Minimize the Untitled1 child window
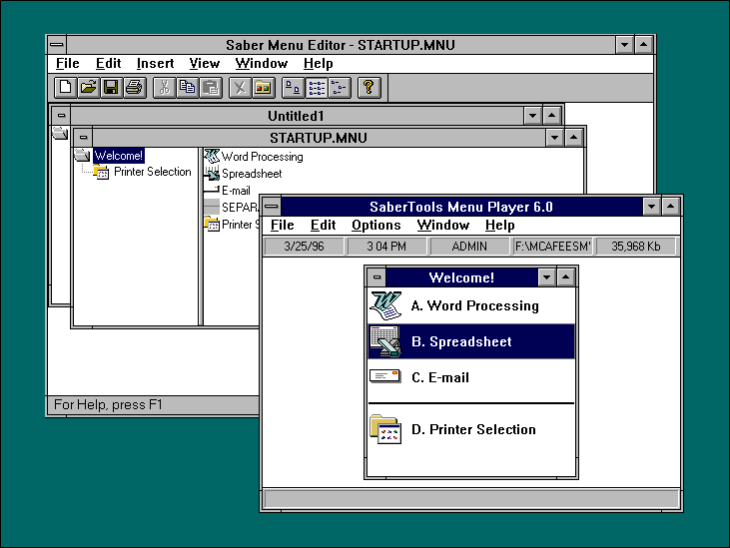Screen dimensions: 730x548 pos(532,116)
